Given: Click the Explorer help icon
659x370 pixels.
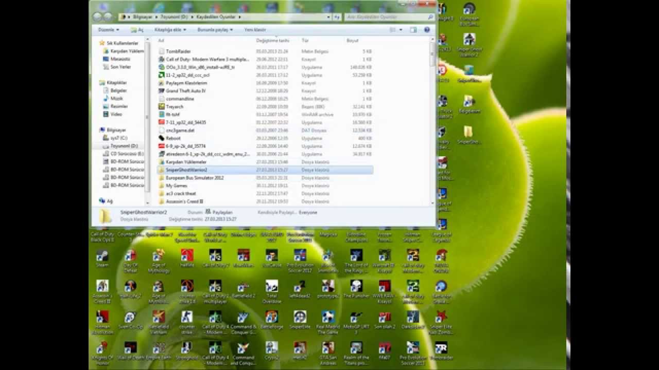Looking at the screenshot, I should click(x=427, y=30).
